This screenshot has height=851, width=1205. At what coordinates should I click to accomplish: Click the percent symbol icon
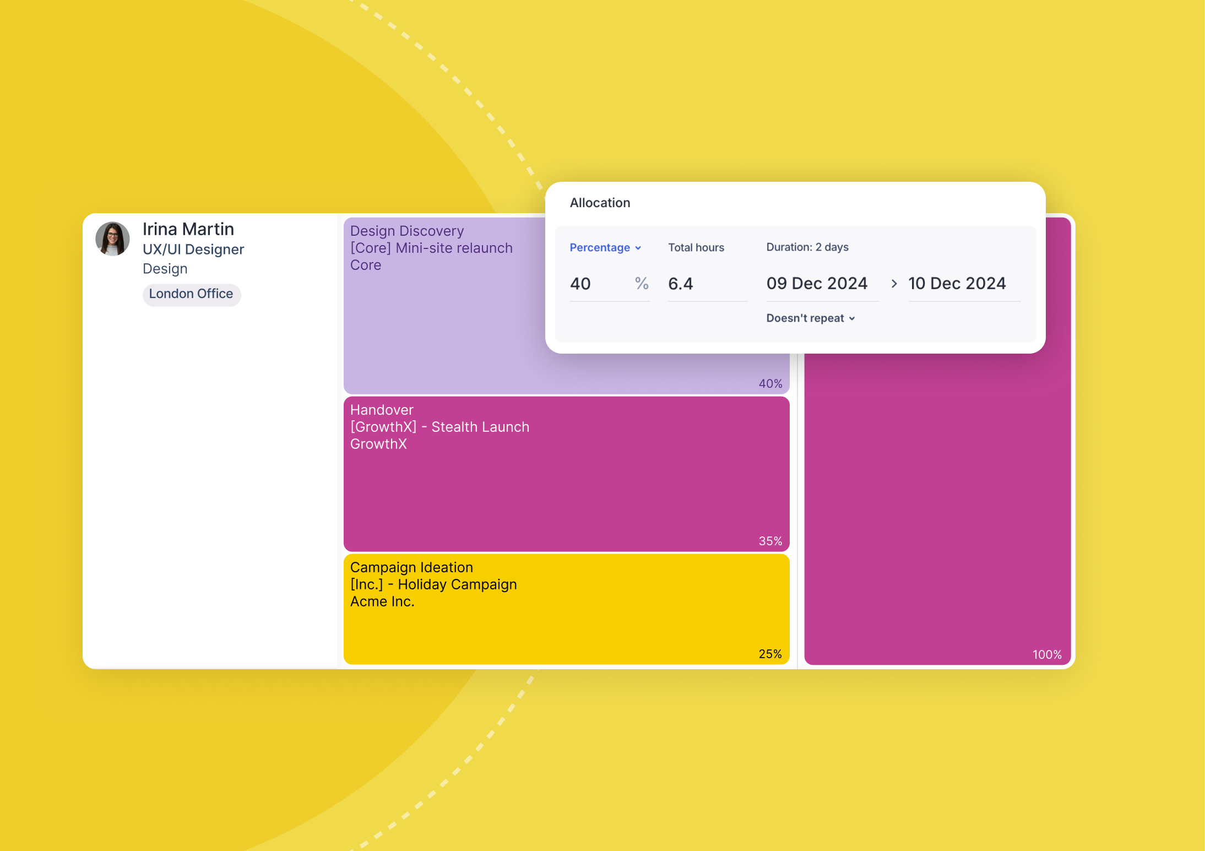(x=641, y=284)
